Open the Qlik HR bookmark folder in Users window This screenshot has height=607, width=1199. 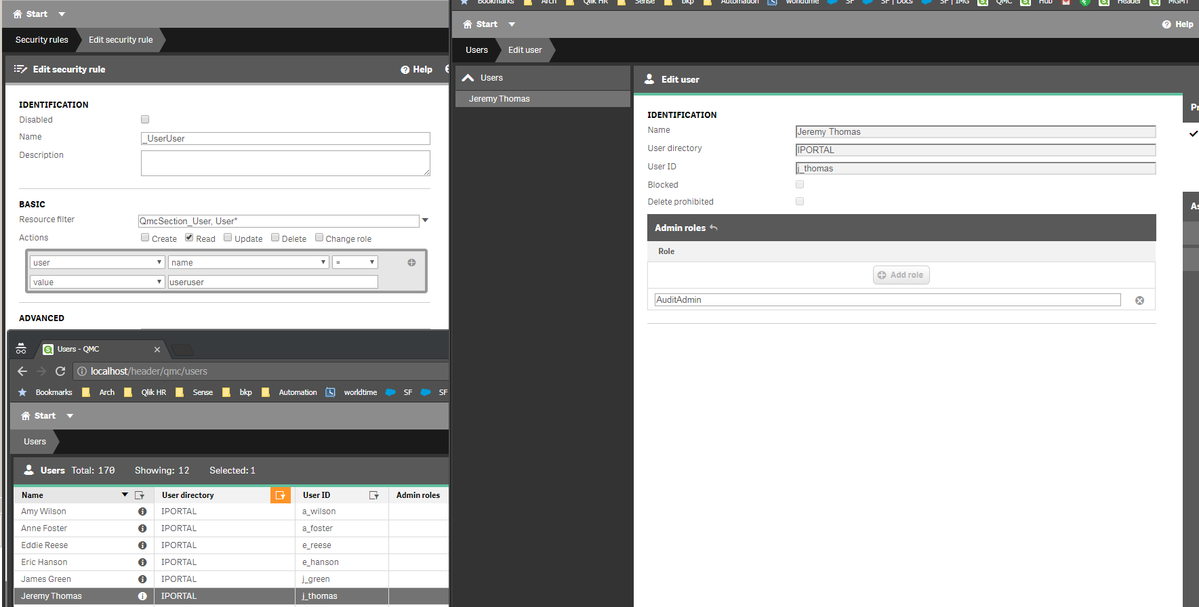(145, 392)
